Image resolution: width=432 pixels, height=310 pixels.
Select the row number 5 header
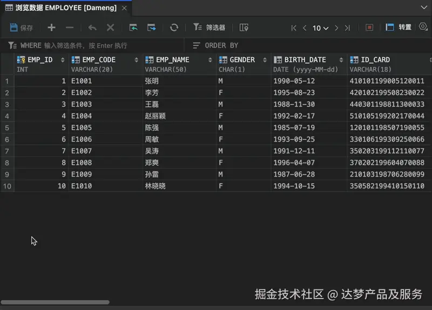(7, 128)
